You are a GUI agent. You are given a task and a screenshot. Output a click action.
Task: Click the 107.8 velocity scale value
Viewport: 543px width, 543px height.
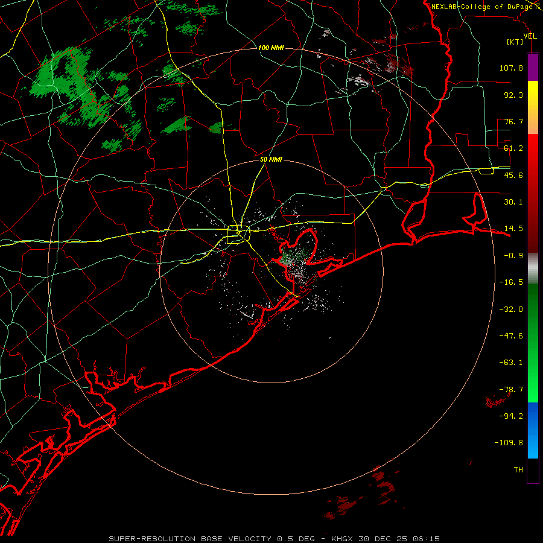click(x=511, y=68)
